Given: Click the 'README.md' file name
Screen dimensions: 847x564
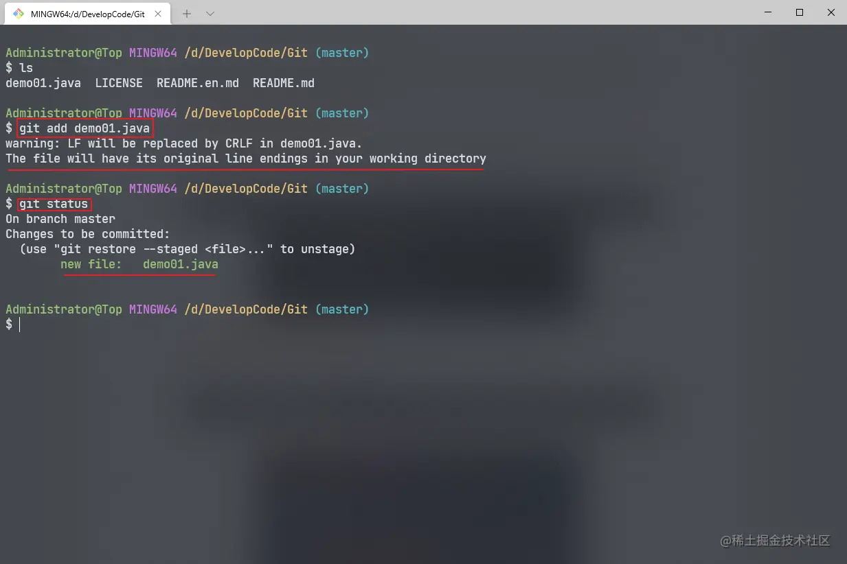Looking at the screenshot, I should click(x=284, y=83).
